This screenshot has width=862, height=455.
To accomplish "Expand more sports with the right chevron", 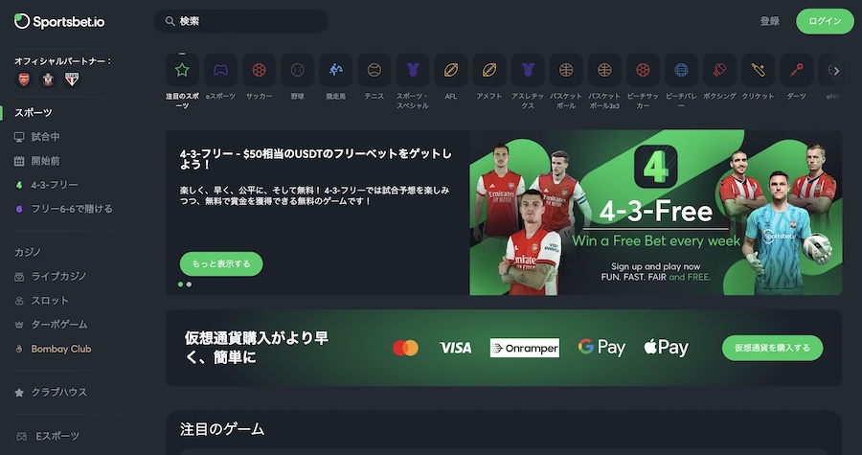I will [x=836, y=71].
